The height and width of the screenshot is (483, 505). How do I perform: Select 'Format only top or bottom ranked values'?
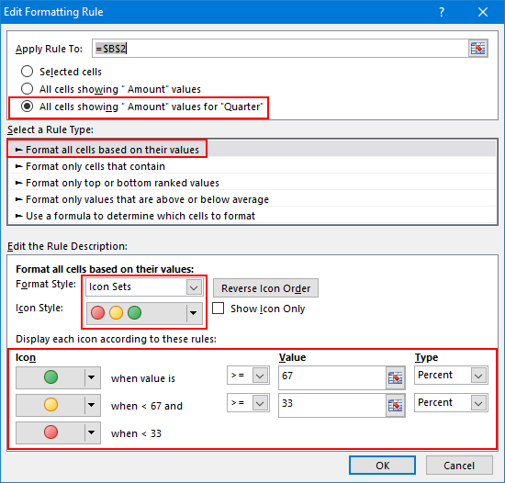pyautogui.click(x=252, y=183)
